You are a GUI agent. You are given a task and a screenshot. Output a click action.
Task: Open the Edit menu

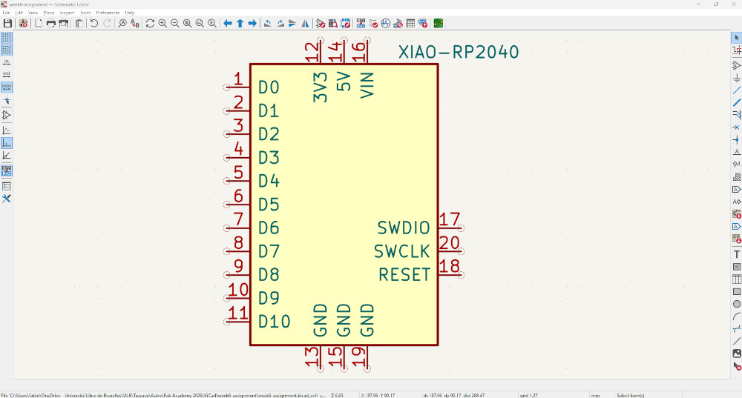point(19,13)
